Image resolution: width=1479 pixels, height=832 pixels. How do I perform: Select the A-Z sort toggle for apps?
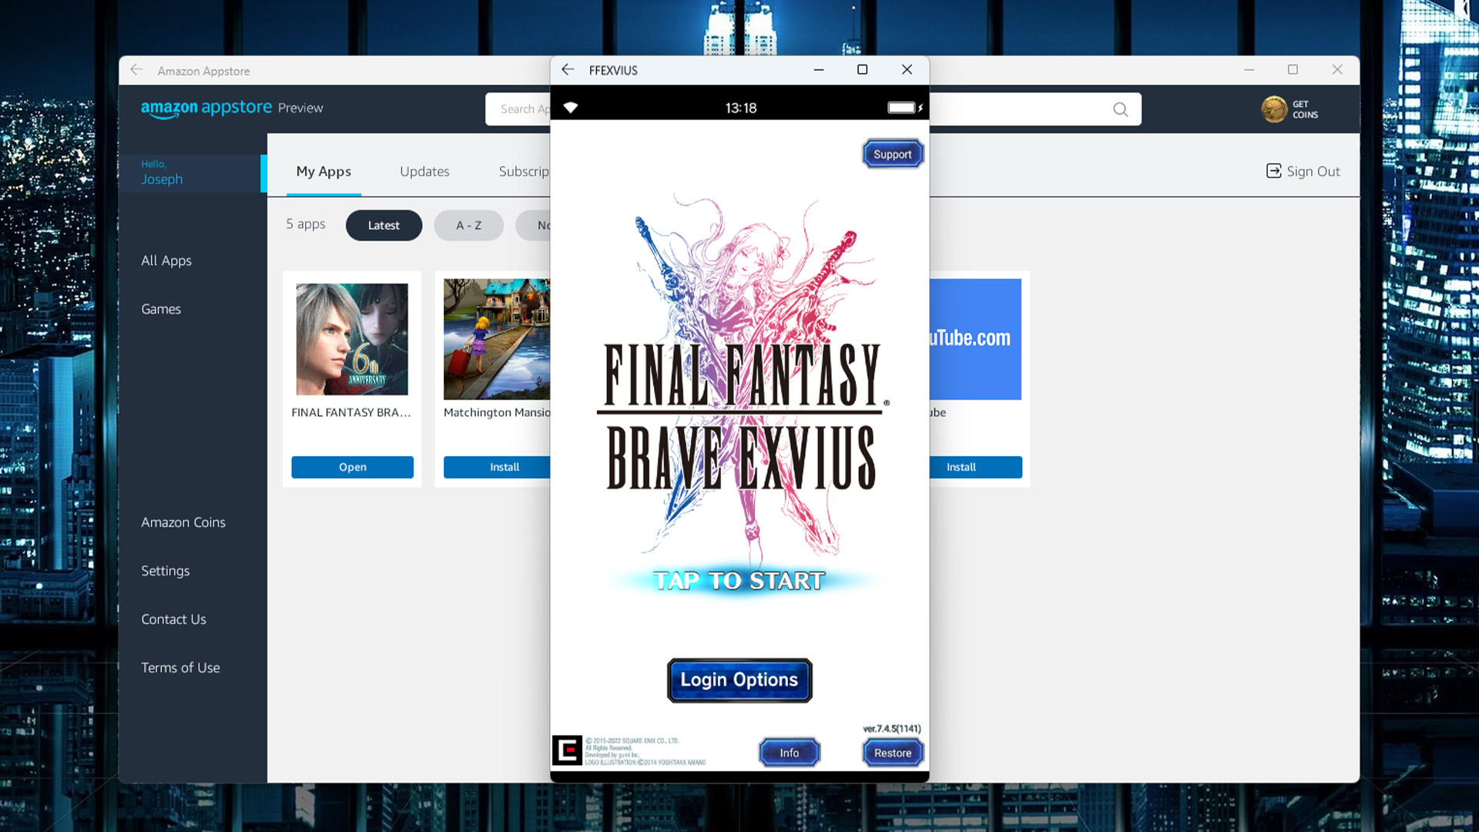[468, 224]
